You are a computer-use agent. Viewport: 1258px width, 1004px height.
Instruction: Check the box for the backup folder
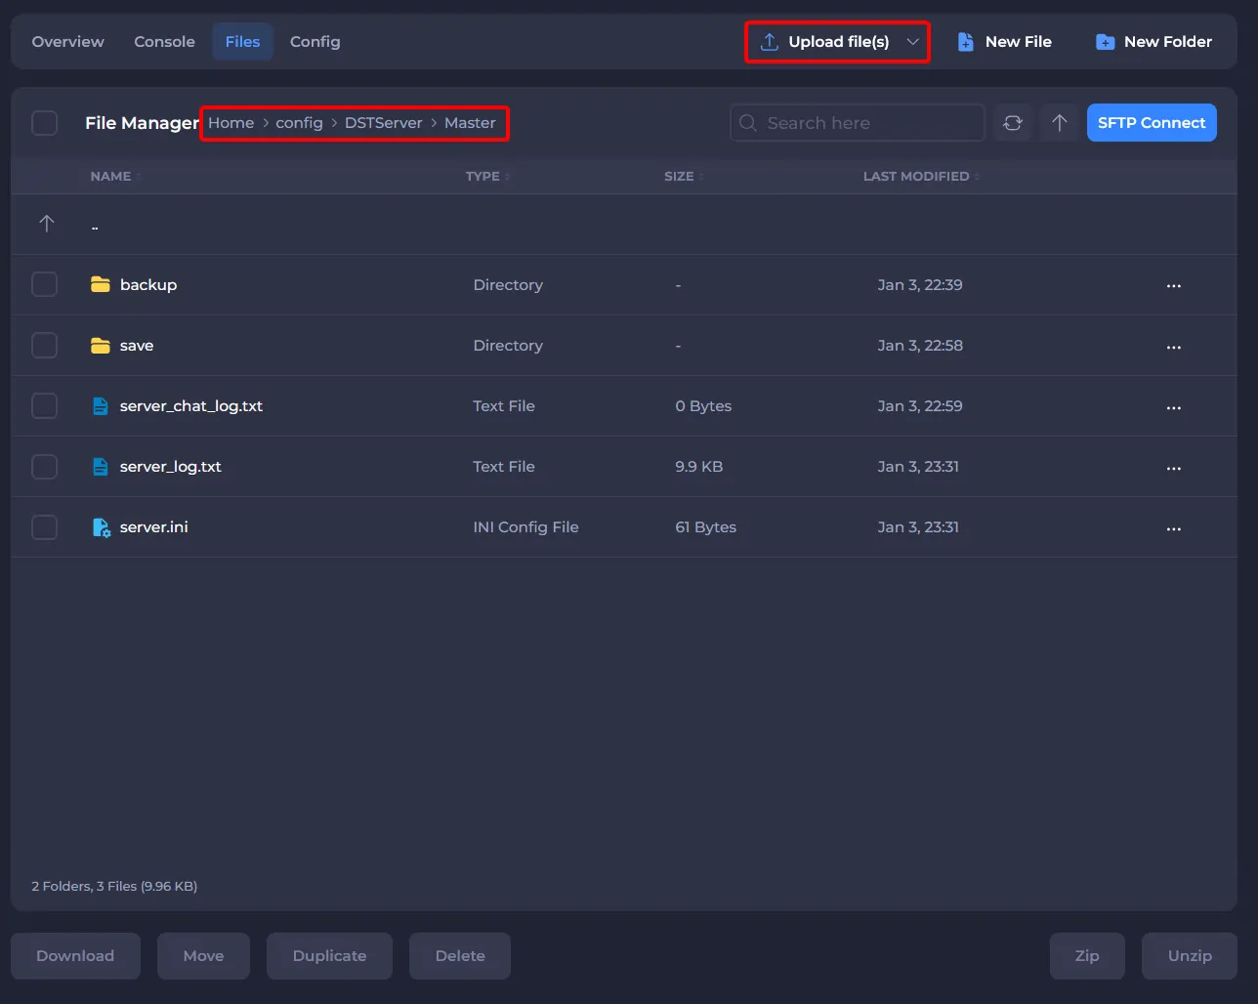click(45, 284)
